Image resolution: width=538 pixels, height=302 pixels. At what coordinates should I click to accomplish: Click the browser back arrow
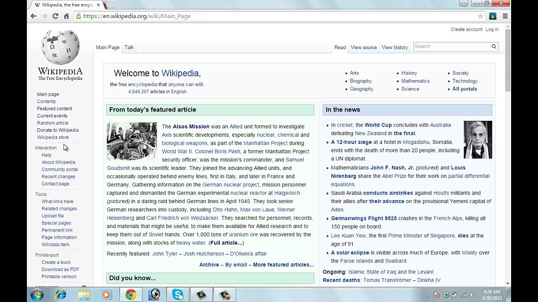tap(34, 16)
